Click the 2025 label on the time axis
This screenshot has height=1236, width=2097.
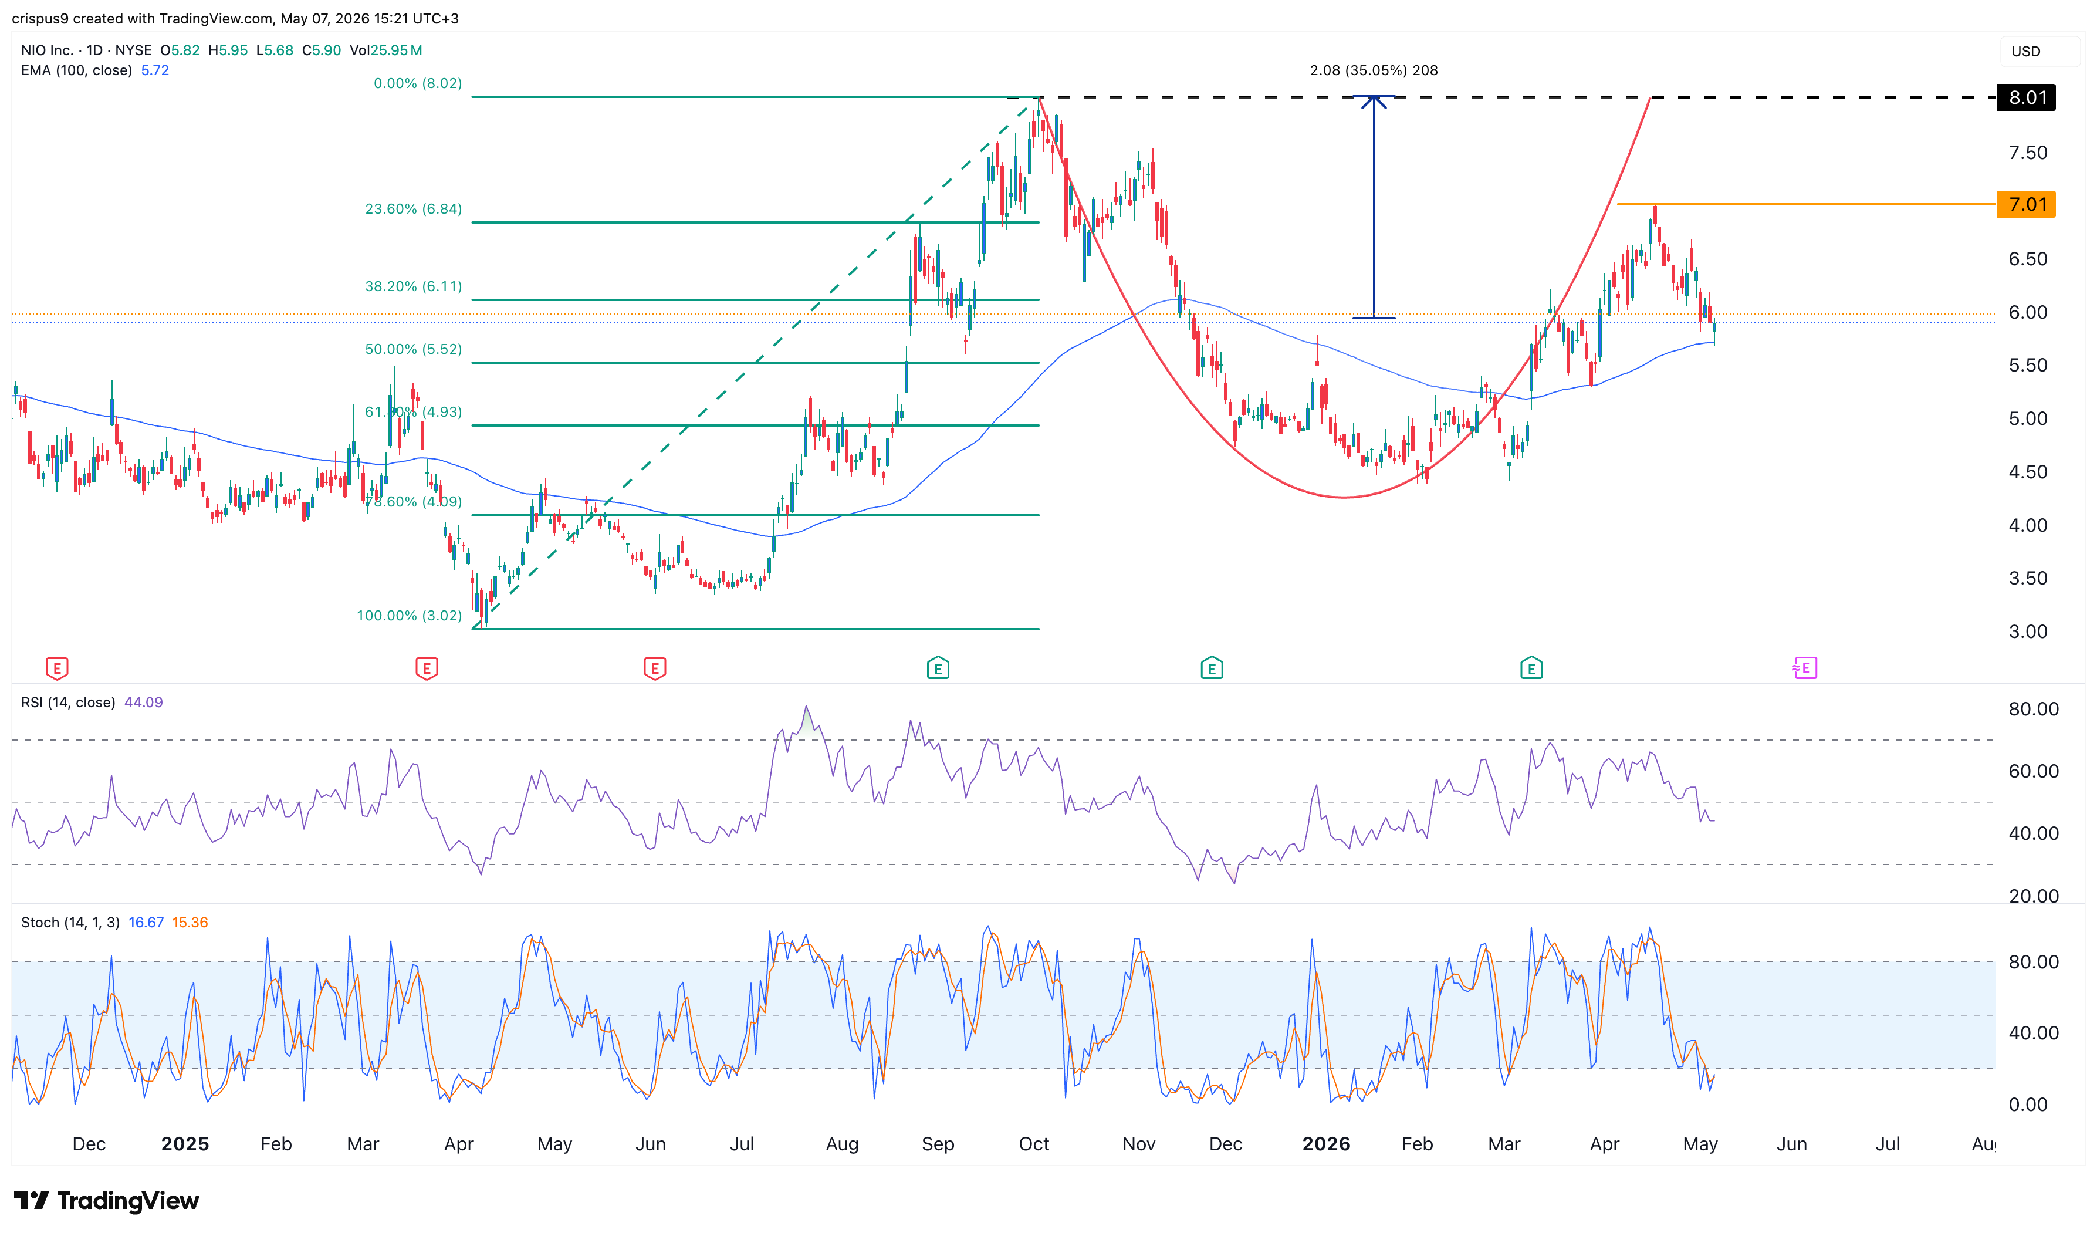click(x=185, y=1144)
